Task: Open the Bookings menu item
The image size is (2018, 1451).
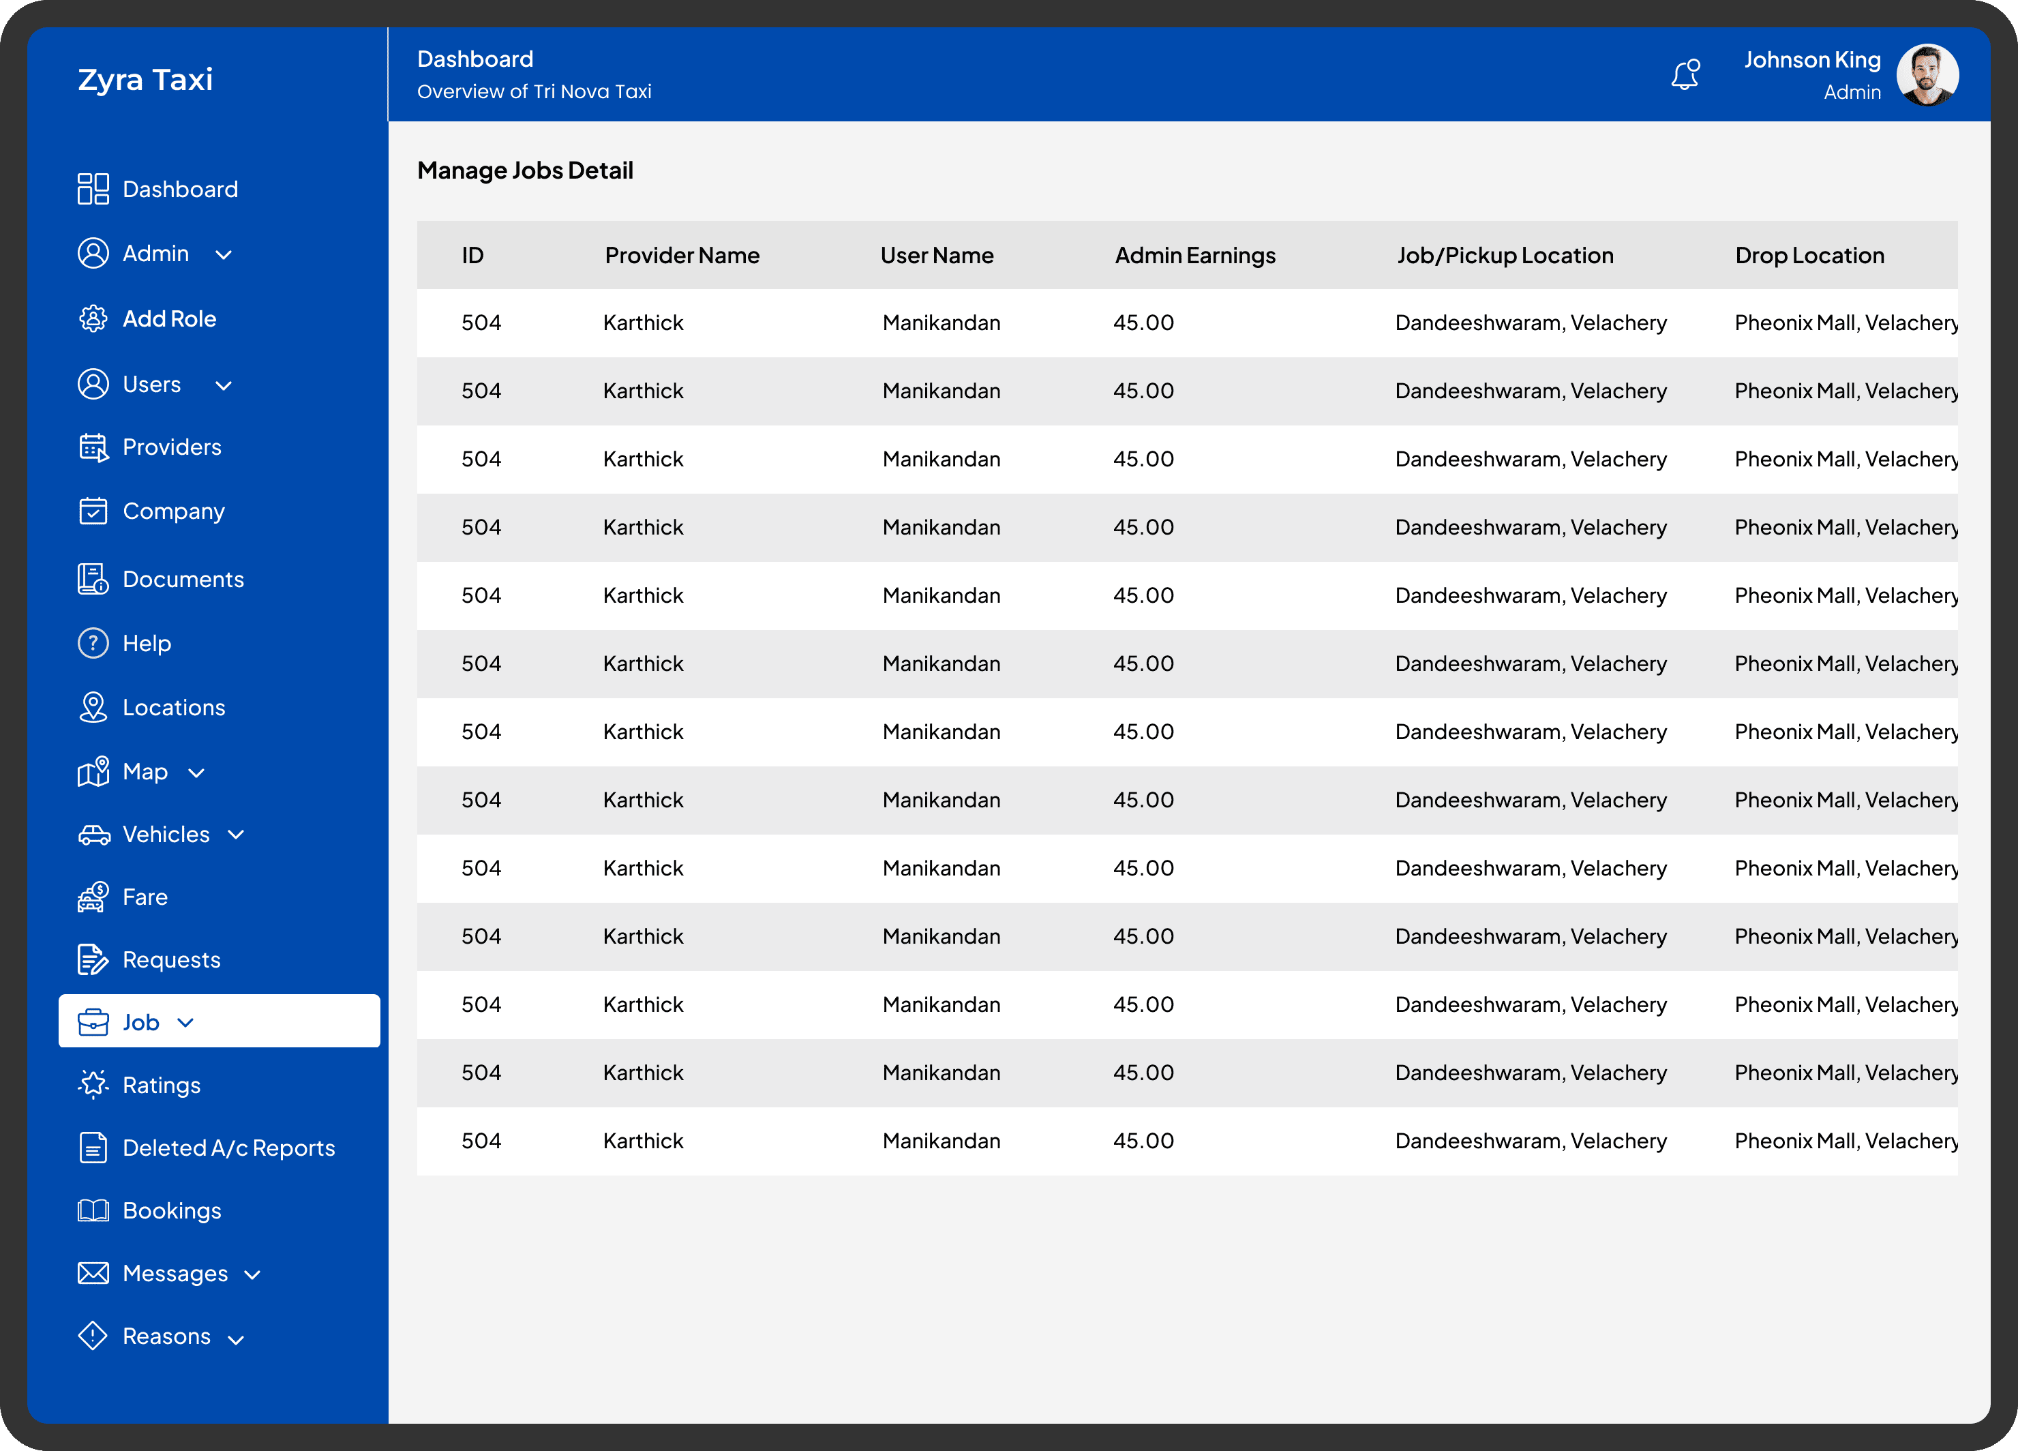Action: pos(171,1211)
